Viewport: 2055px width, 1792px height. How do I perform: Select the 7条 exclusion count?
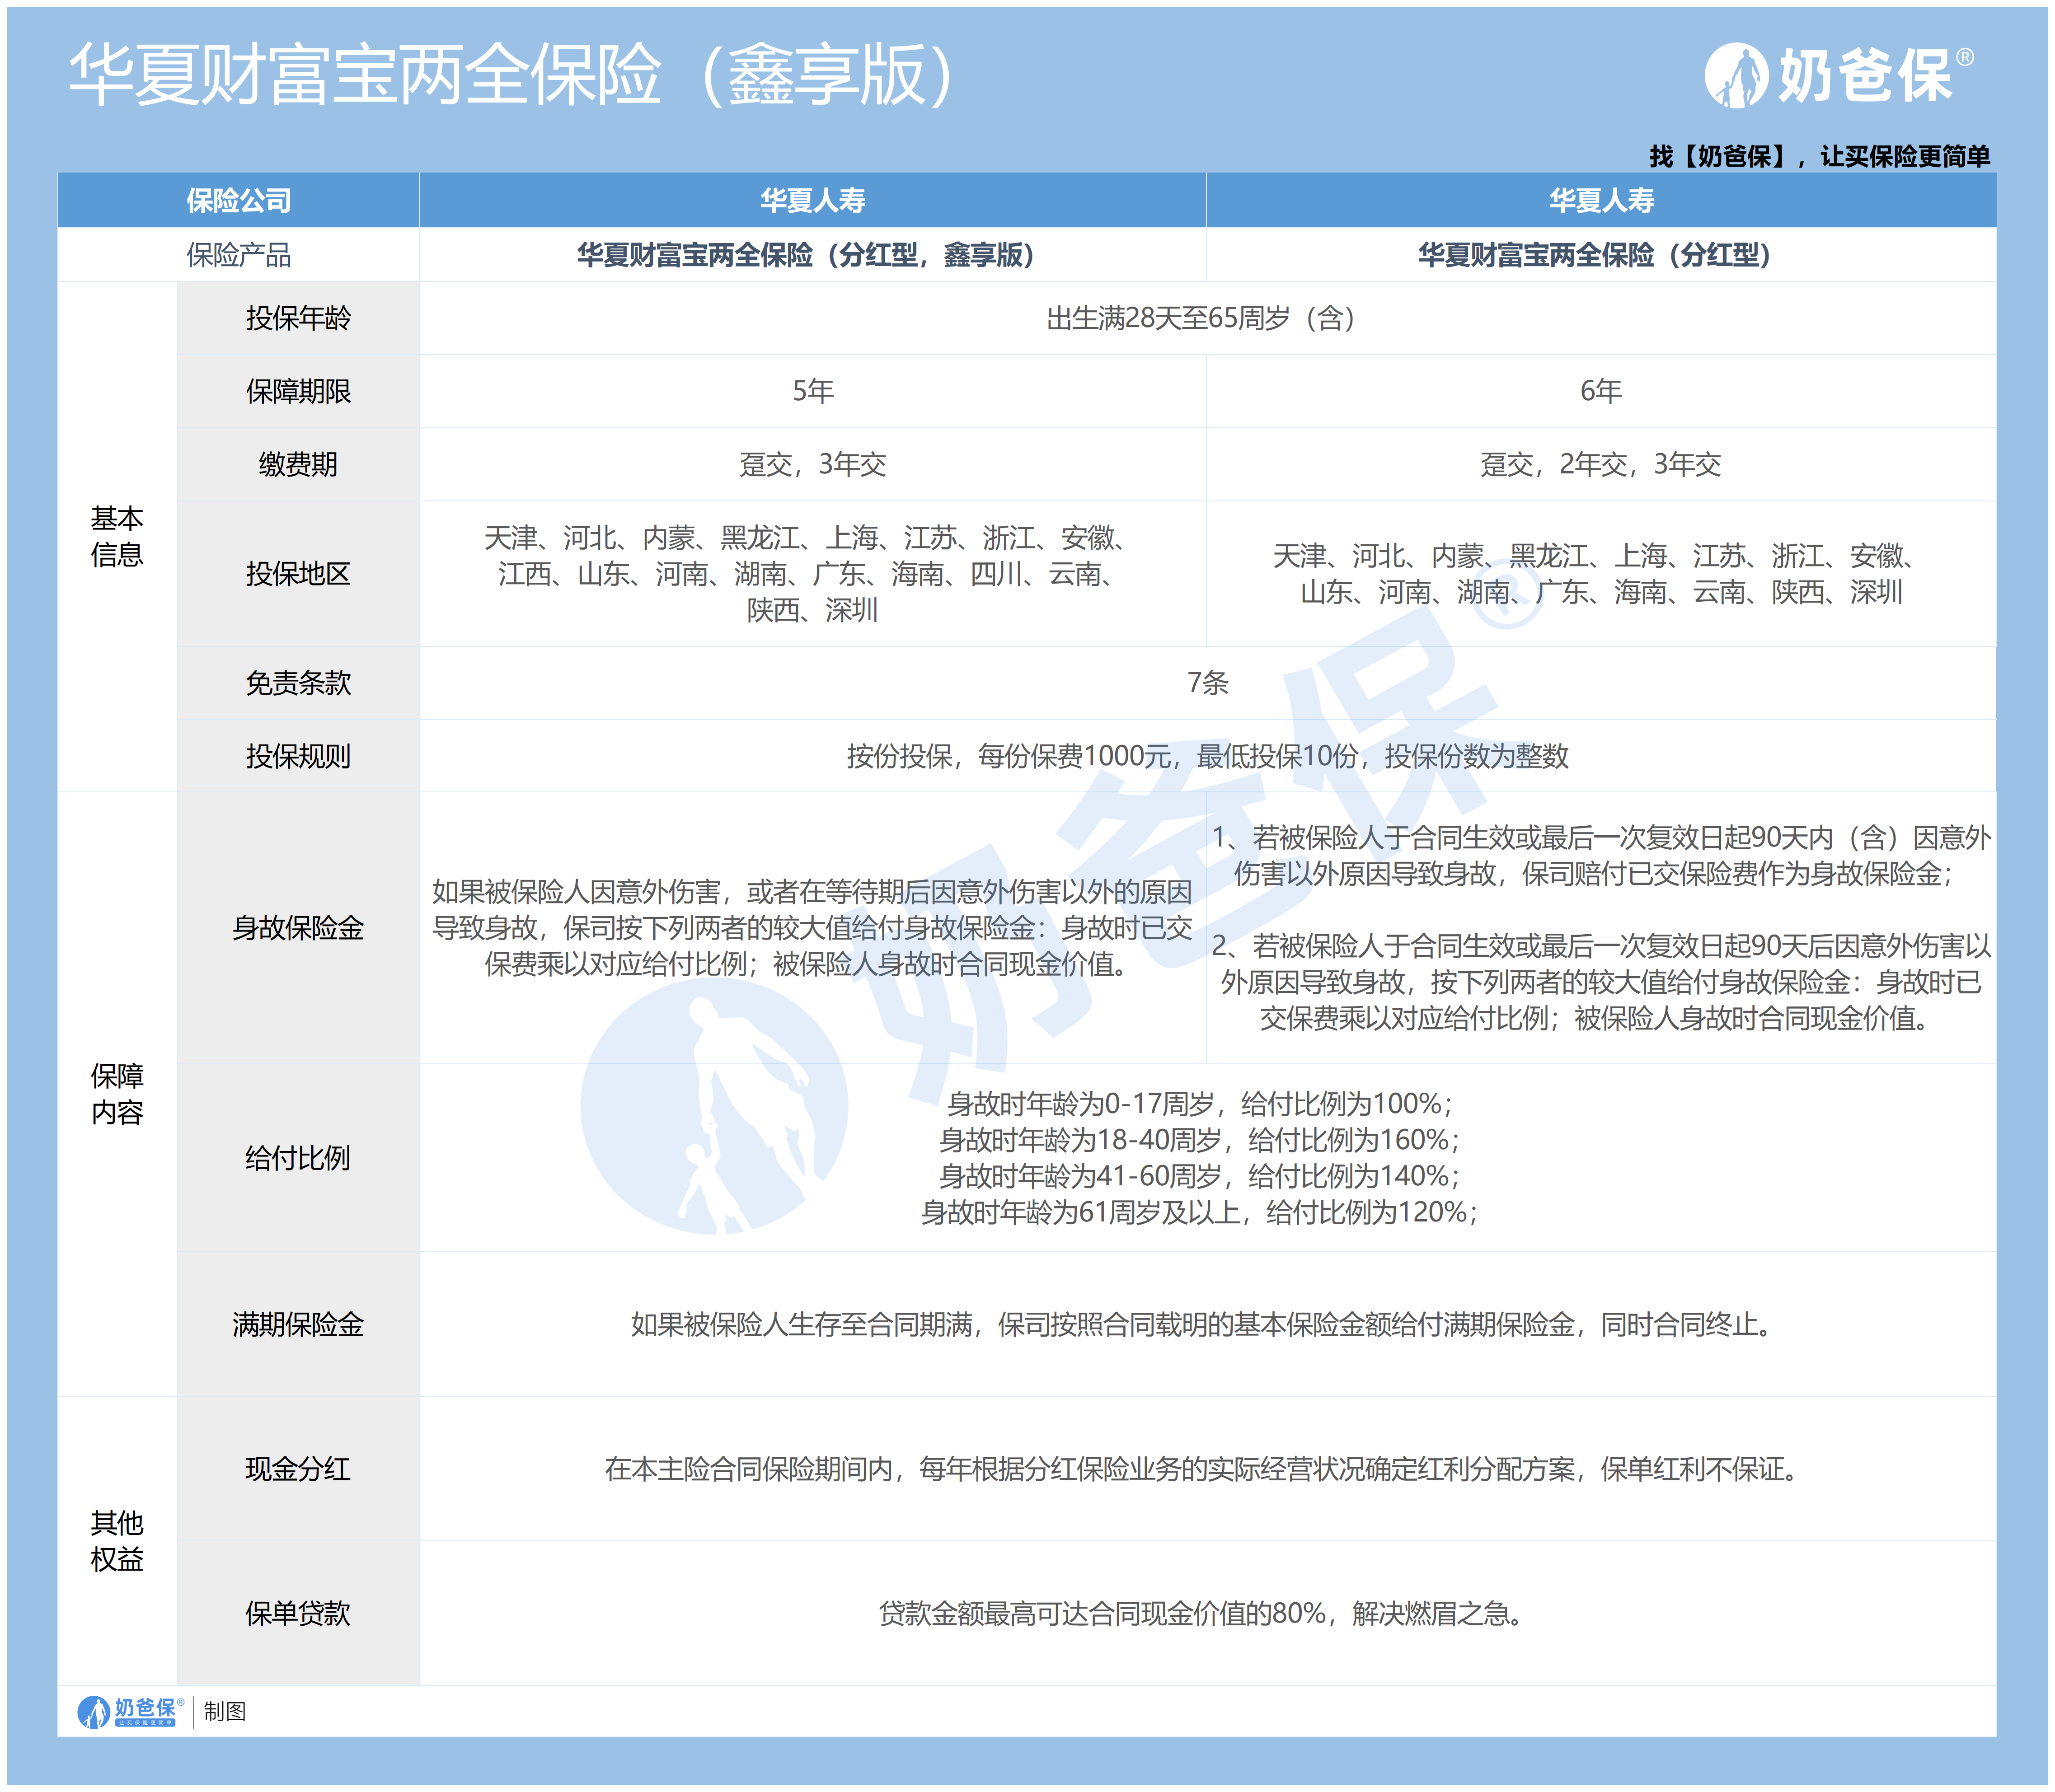tap(1207, 683)
